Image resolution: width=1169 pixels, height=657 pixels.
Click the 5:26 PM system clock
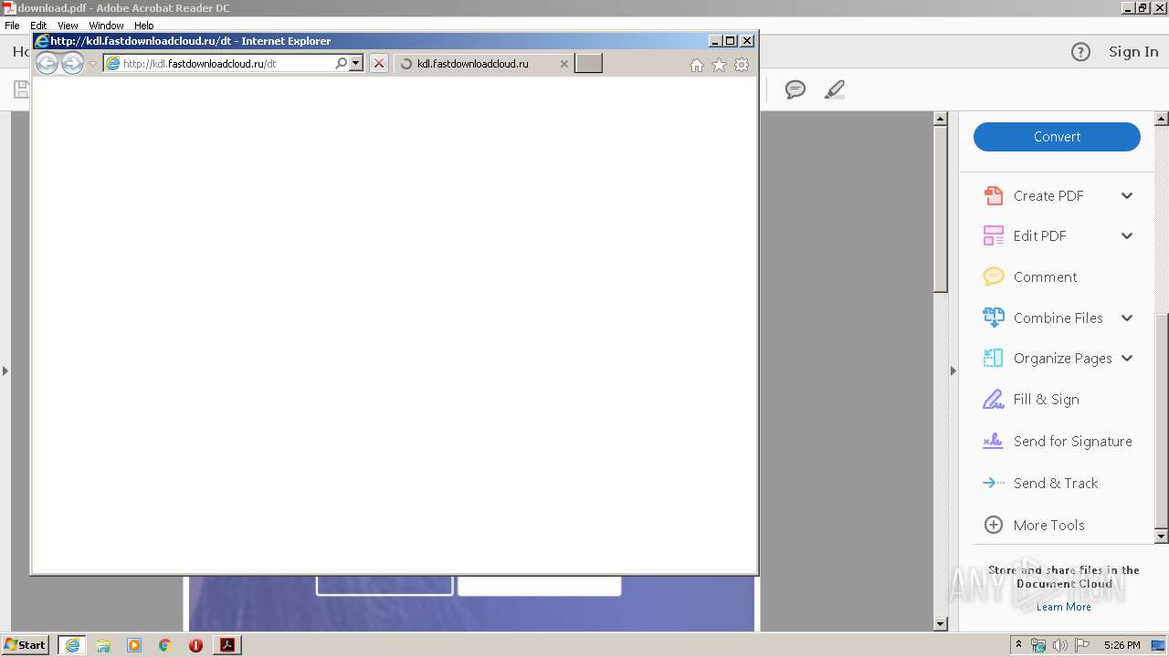click(x=1122, y=645)
